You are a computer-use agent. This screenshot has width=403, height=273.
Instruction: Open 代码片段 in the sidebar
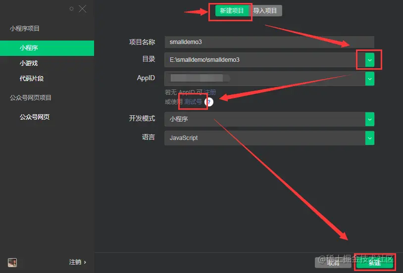pos(32,78)
